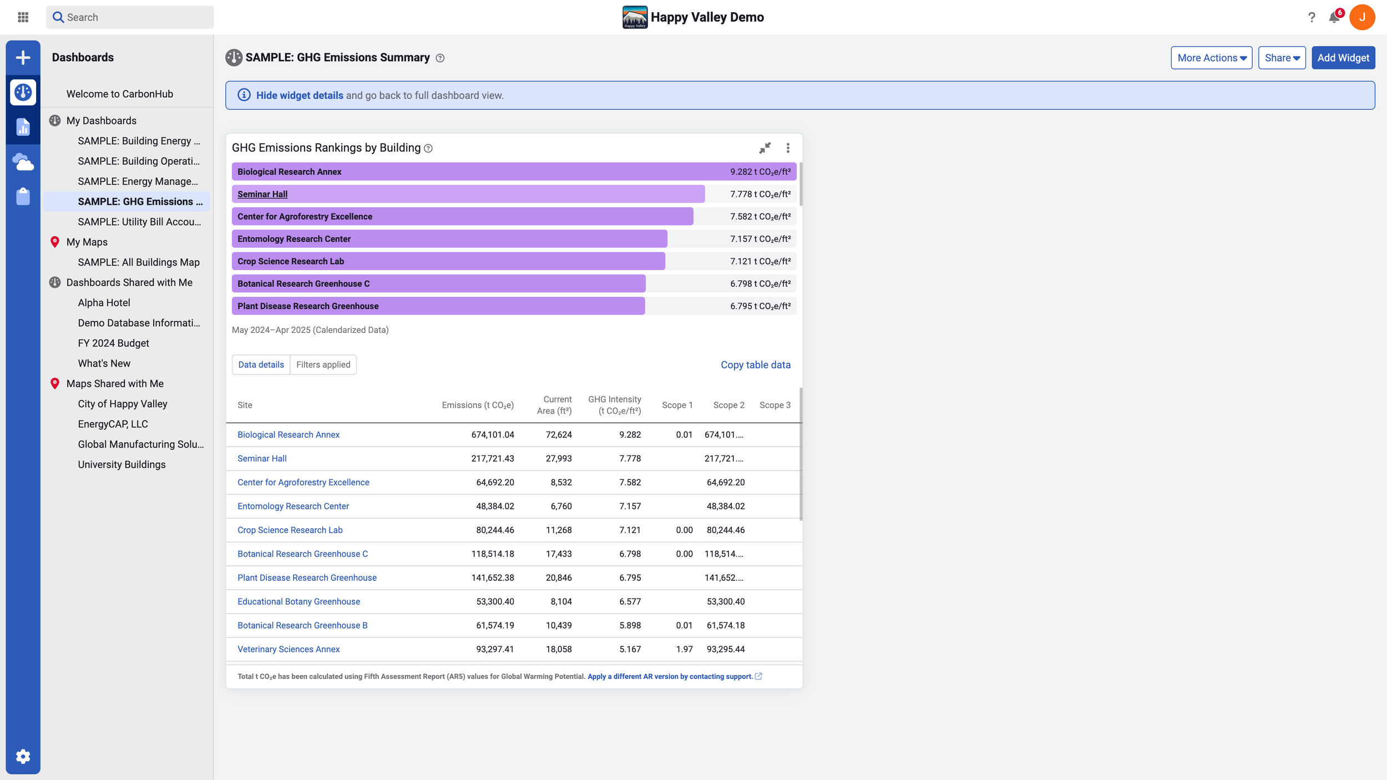The image size is (1387, 780).
Task: Click the blue plus create icon
Action: [x=23, y=58]
